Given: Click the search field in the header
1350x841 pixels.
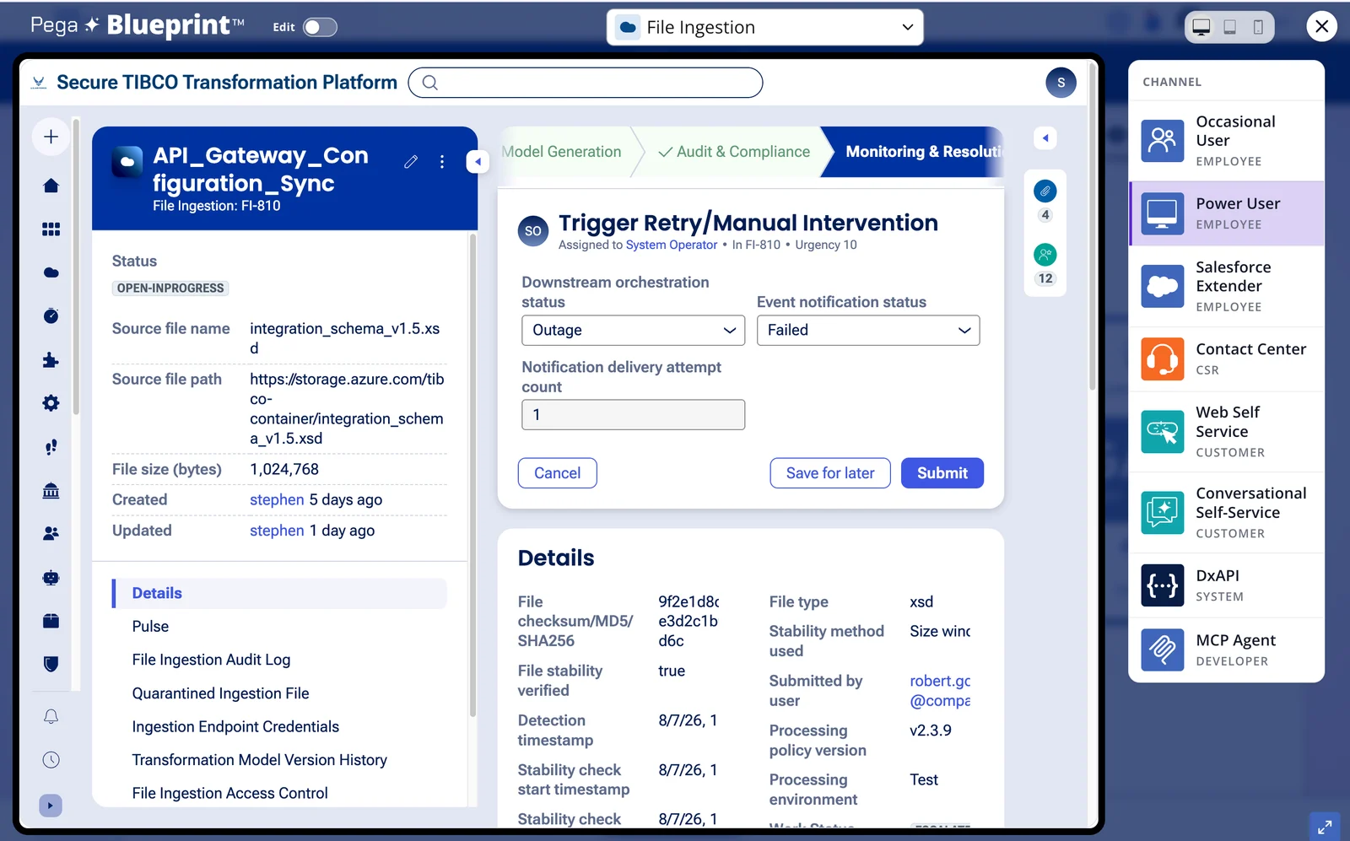Looking at the screenshot, I should [586, 83].
